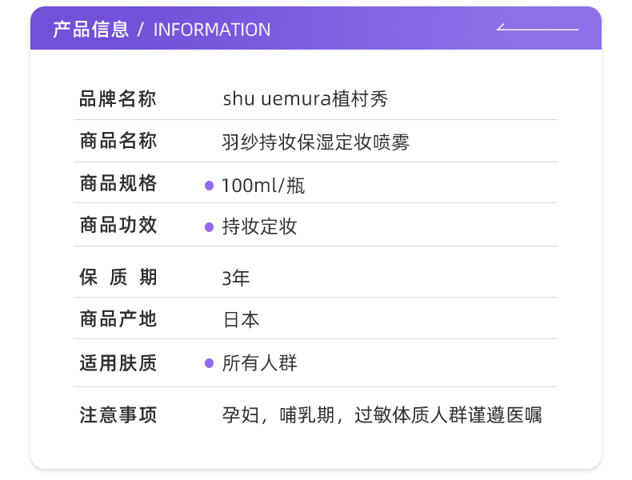Click the 100ml/瓶 specification value
The height and width of the screenshot is (480, 632).
[263, 186]
